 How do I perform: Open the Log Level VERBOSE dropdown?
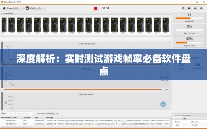point(52,113)
